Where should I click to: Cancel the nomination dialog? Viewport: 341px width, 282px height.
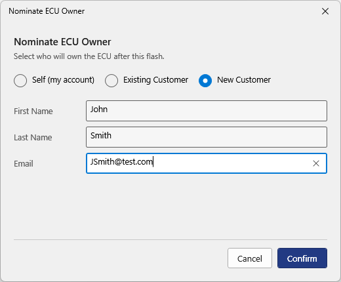coord(250,258)
